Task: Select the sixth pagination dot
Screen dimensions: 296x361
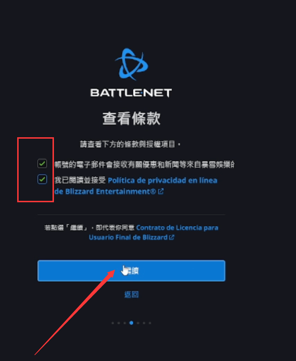Action: pos(144,323)
